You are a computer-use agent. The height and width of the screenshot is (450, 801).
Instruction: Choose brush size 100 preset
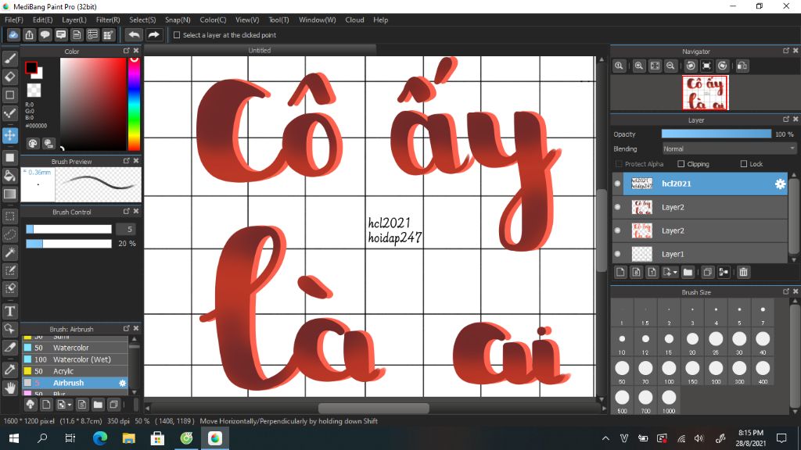(x=669, y=371)
